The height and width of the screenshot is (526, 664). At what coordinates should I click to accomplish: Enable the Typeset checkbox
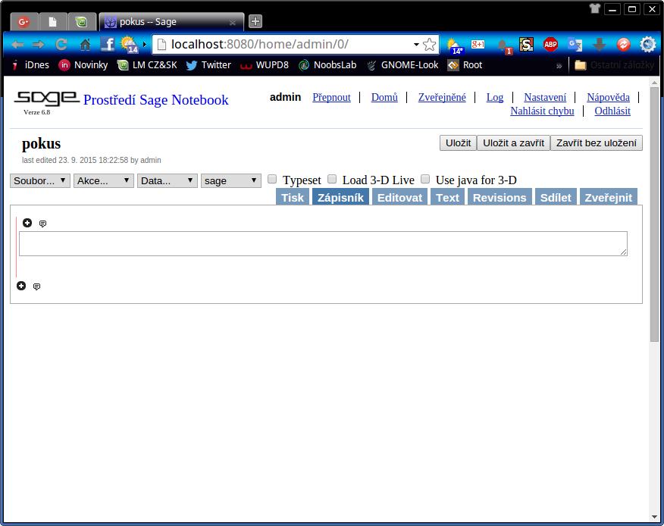click(272, 179)
